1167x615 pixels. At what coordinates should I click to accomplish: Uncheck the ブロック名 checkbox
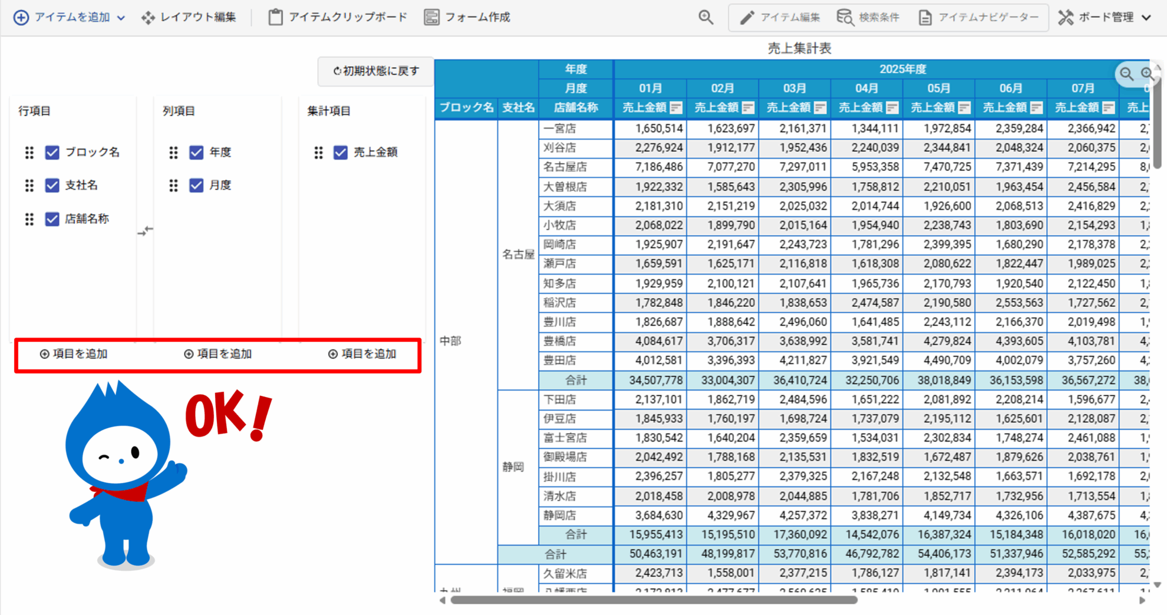pos(52,153)
